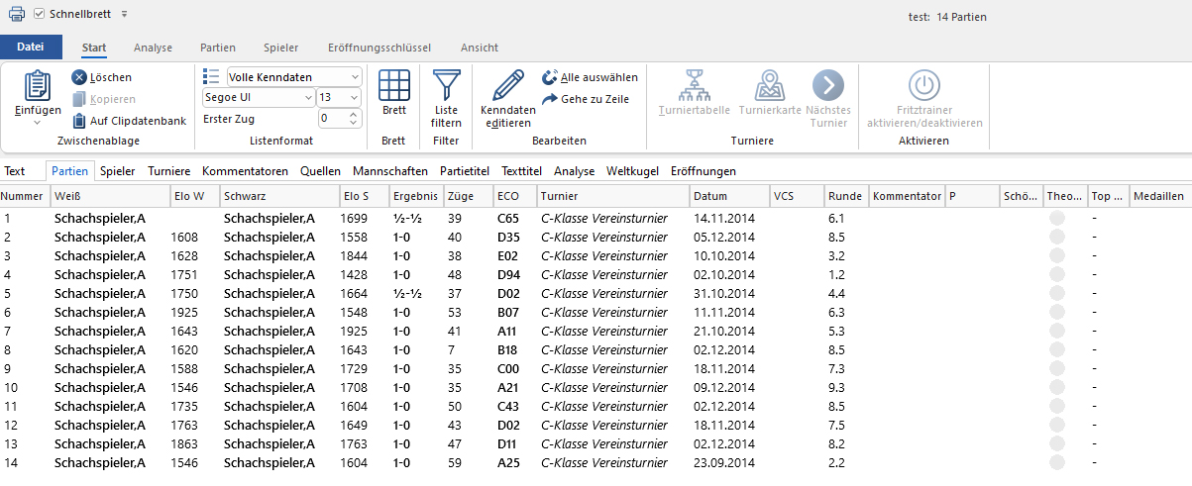Expand the Volle Kenndaten list format dropdown

click(x=355, y=77)
